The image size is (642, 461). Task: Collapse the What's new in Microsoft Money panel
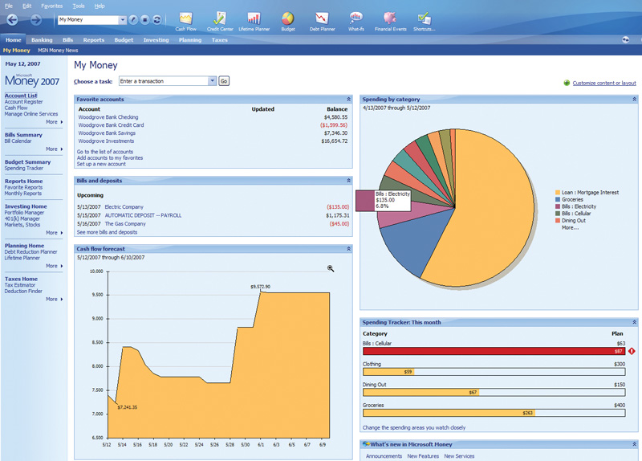[x=634, y=444]
